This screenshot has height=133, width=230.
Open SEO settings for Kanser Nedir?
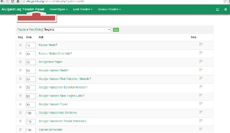coord(201,44)
